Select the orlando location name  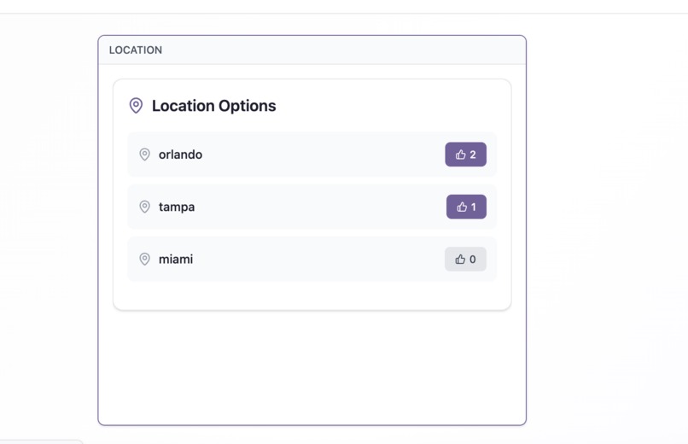coord(180,155)
